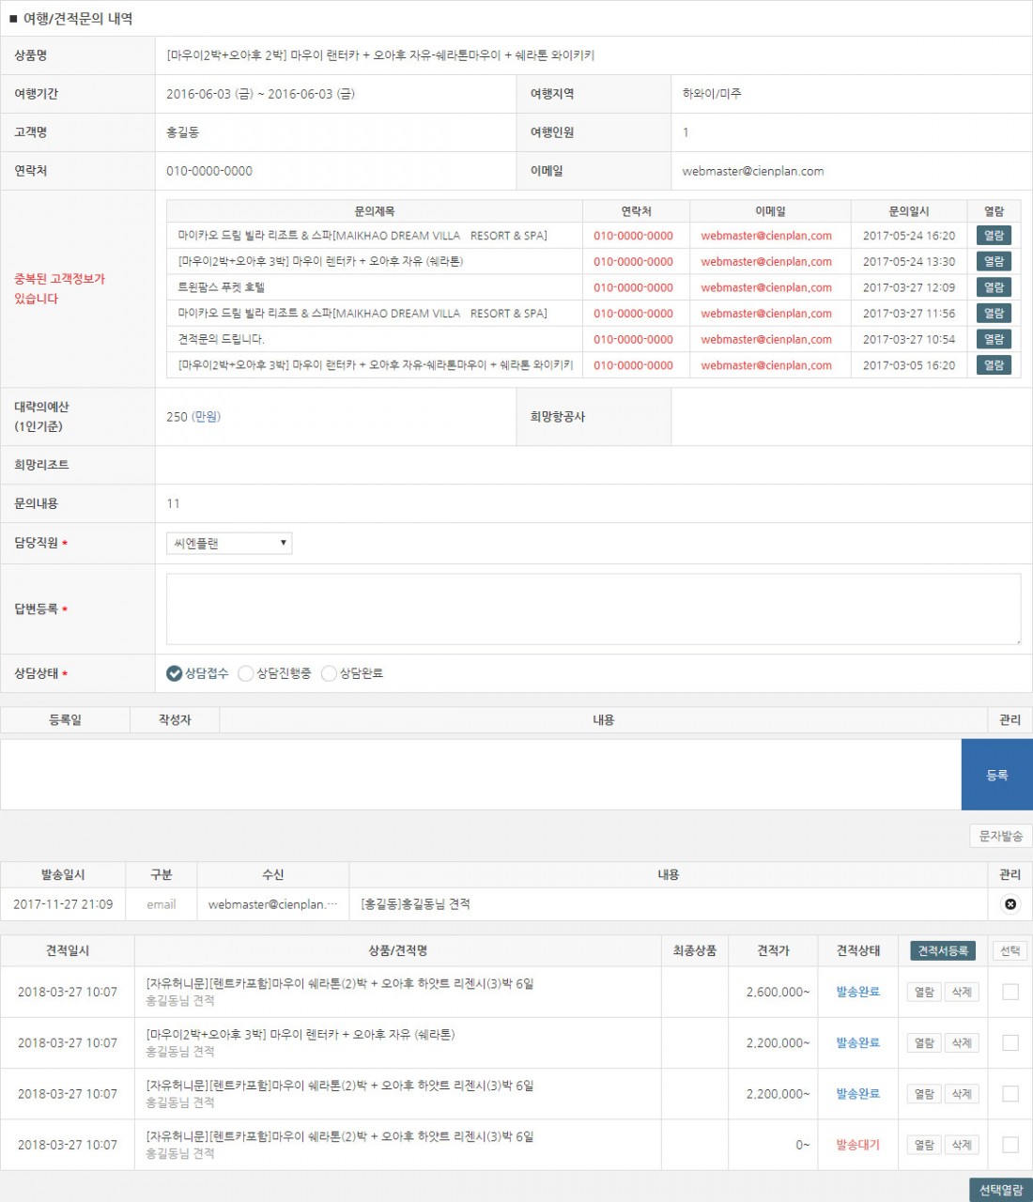Click 삭제 in the 마우이2박+오아후 3박 quote row
The width and height of the screenshot is (1033, 1202).
pos(962,1042)
